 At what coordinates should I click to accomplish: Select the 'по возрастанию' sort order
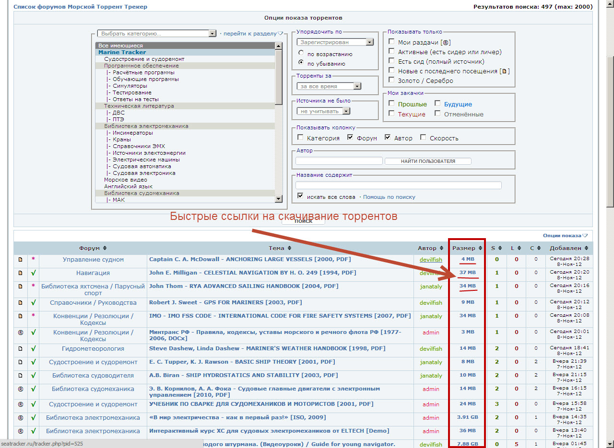click(x=301, y=54)
